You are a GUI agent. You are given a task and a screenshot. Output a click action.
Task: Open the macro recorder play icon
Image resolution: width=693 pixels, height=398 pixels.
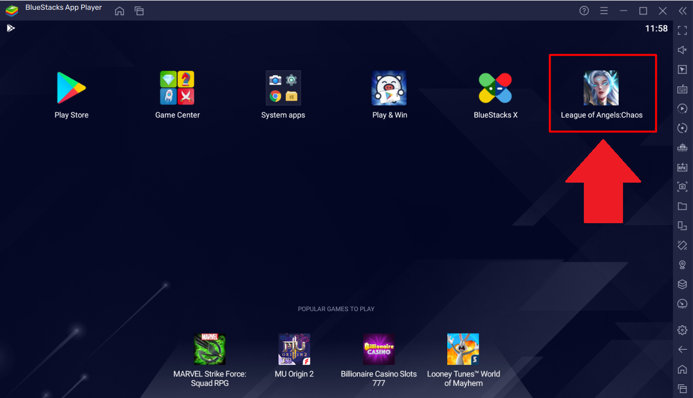coord(682,108)
